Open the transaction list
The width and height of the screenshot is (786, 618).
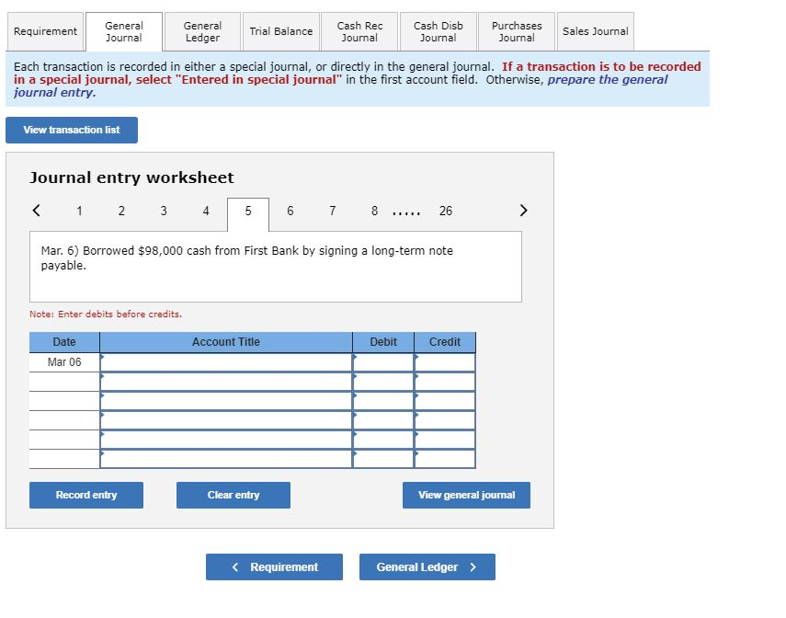coord(71,130)
